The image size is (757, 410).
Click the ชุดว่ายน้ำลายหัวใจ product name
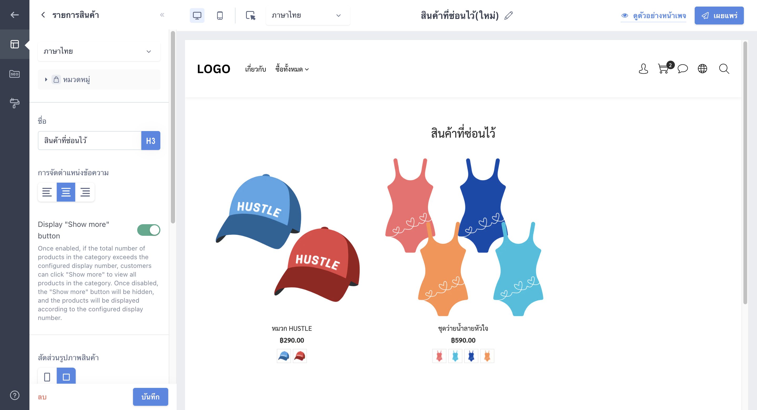[x=463, y=328]
